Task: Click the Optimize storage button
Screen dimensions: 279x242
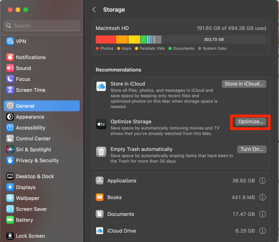Action: pyautogui.click(x=250, y=122)
